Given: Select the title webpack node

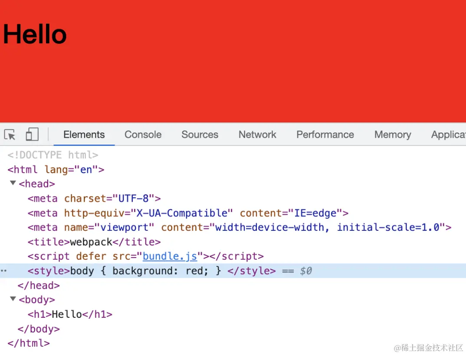Looking at the screenshot, I should click(x=94, y=242).
